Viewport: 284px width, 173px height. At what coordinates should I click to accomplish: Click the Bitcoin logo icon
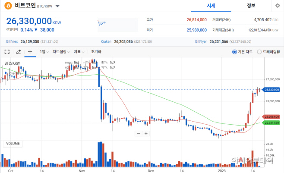8,6
